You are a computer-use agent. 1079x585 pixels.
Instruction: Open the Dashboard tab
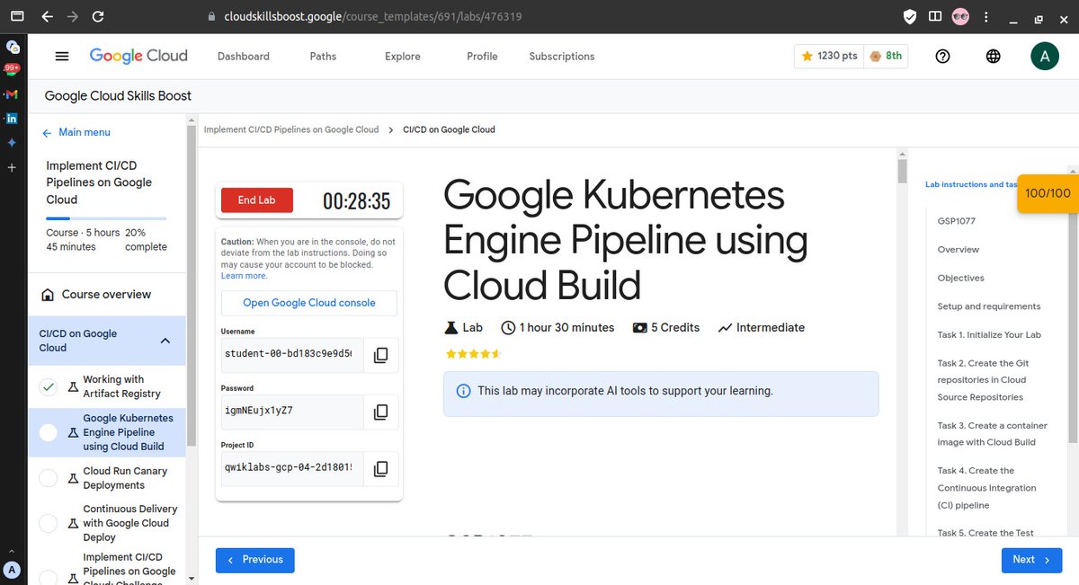pyautogui.click(x=244, y=56)
